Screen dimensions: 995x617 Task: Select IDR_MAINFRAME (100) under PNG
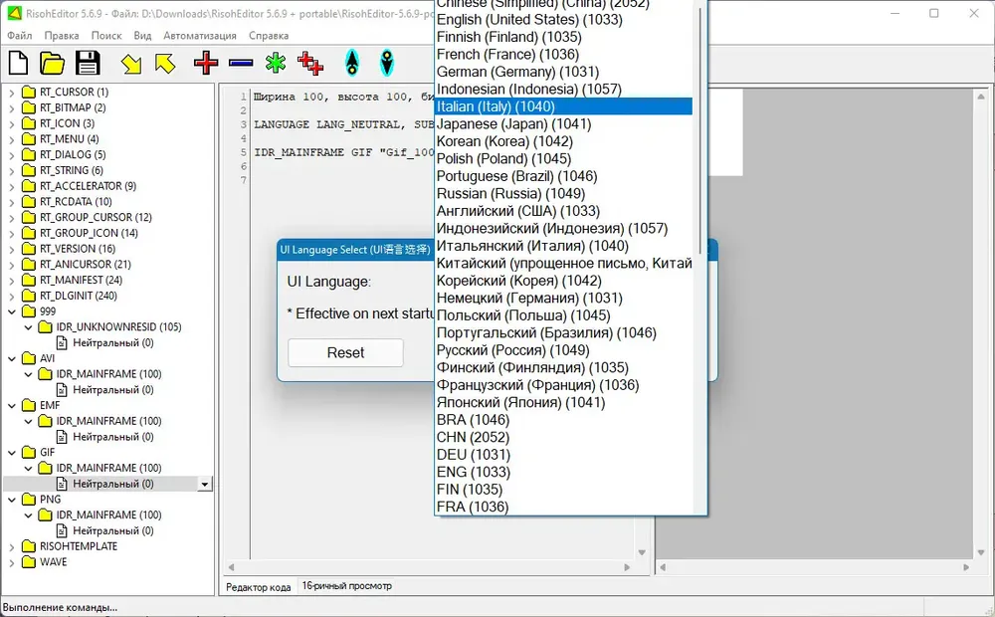[x=108, y=514]
